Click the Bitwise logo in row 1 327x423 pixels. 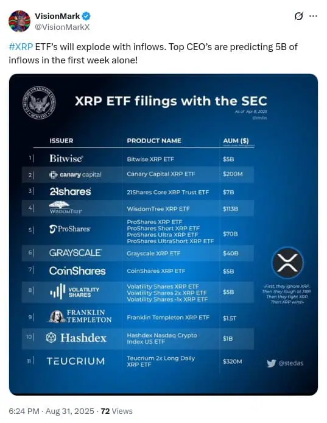click(x=66, y=158)
